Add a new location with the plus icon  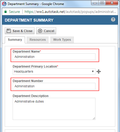pos(99,72)
